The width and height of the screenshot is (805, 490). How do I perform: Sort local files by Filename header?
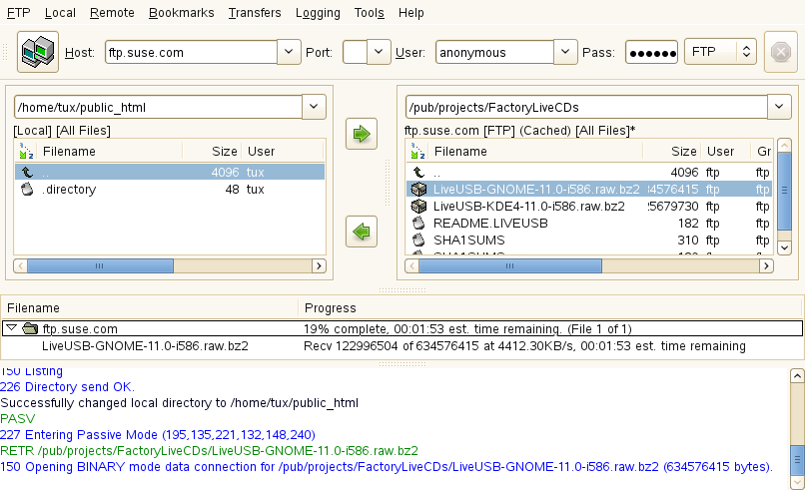[111, 152]
